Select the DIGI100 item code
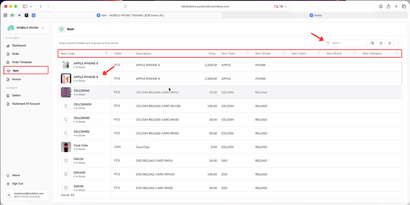The width and height of the screenshot is (410, 205). point(79,173)
